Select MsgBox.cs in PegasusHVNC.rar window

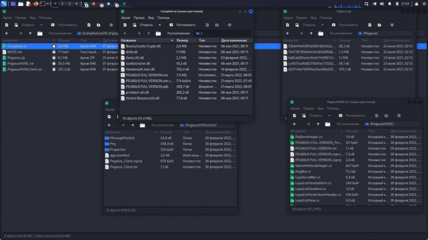(x=356, y=171)
